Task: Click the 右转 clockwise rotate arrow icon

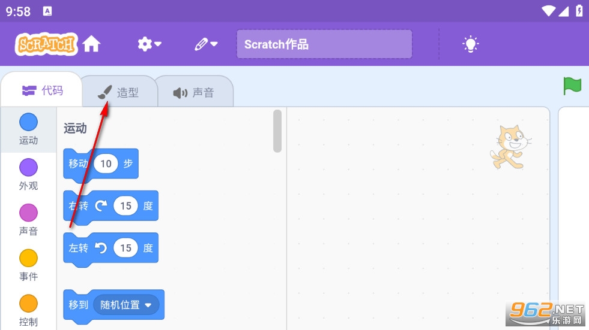Action: coord(101,206)
